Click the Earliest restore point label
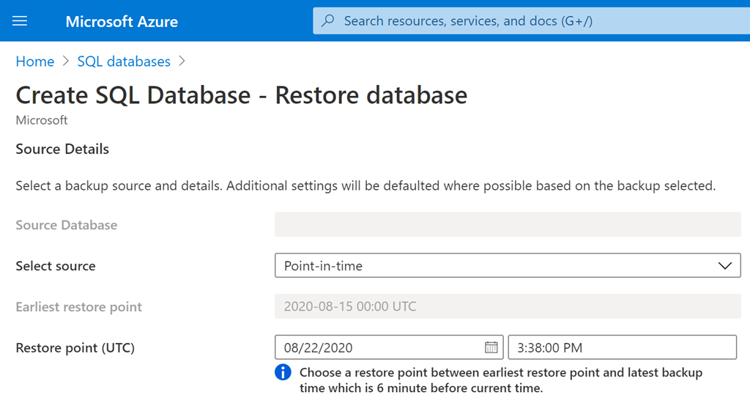This screenshot has height=414, width=750. tap(79, 307)
